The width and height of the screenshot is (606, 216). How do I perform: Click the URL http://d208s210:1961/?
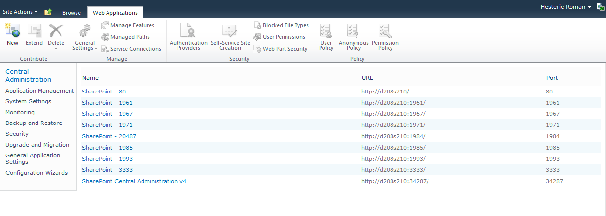pyautogui.click(x=393, y=103)
